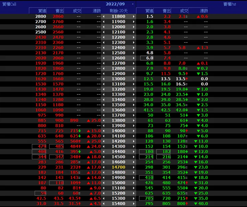
Task: Click the 賣權Put section label
Action: (x=230, y=4)
